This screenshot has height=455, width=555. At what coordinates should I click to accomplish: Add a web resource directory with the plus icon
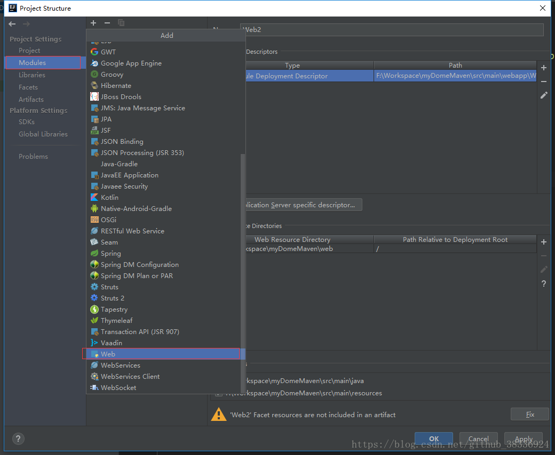coord(544,242)
